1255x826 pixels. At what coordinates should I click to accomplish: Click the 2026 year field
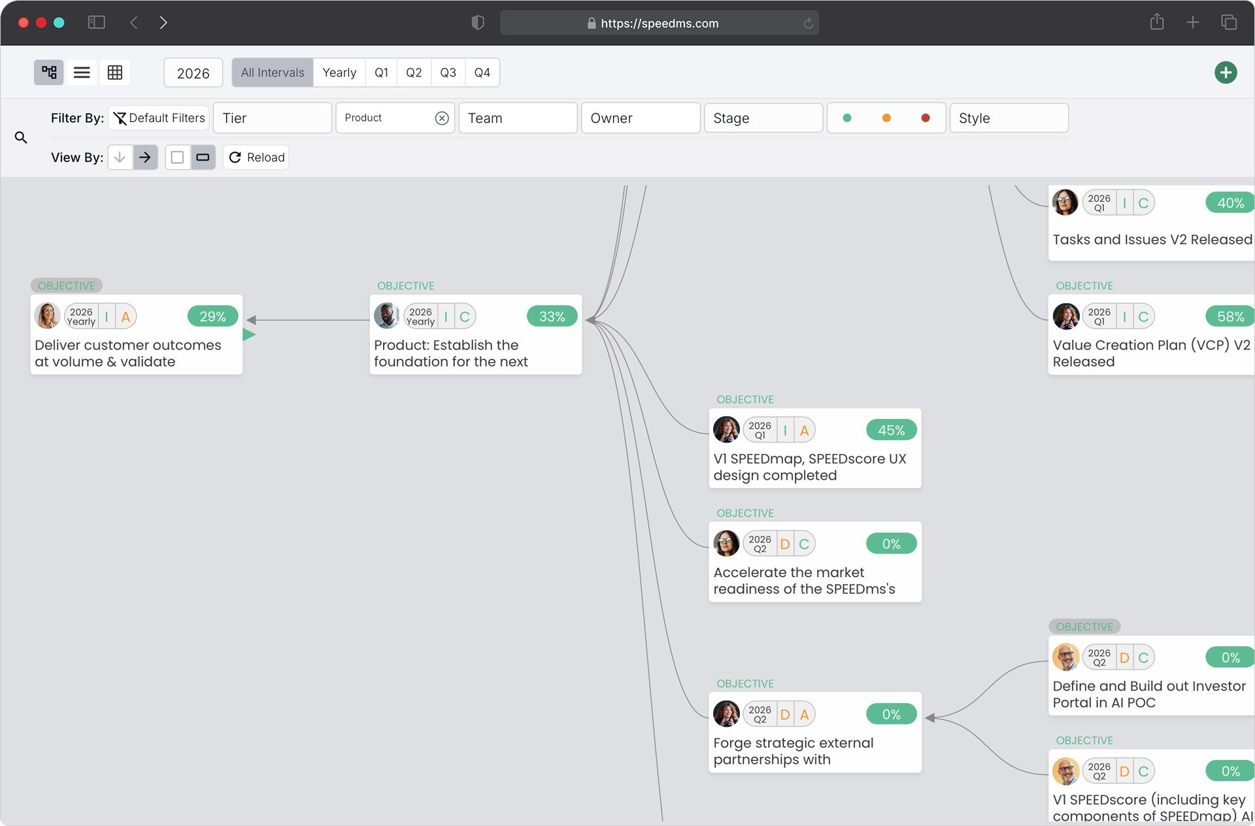tap(193, 72)
